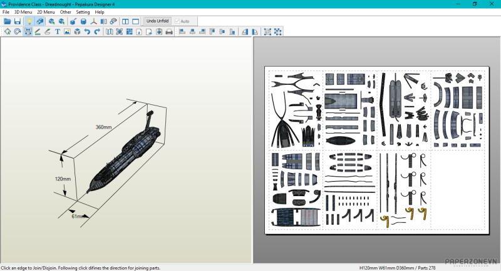Screen dimensions: 501x271
Task: Click the Insert image icon
Action: (67, 31)
